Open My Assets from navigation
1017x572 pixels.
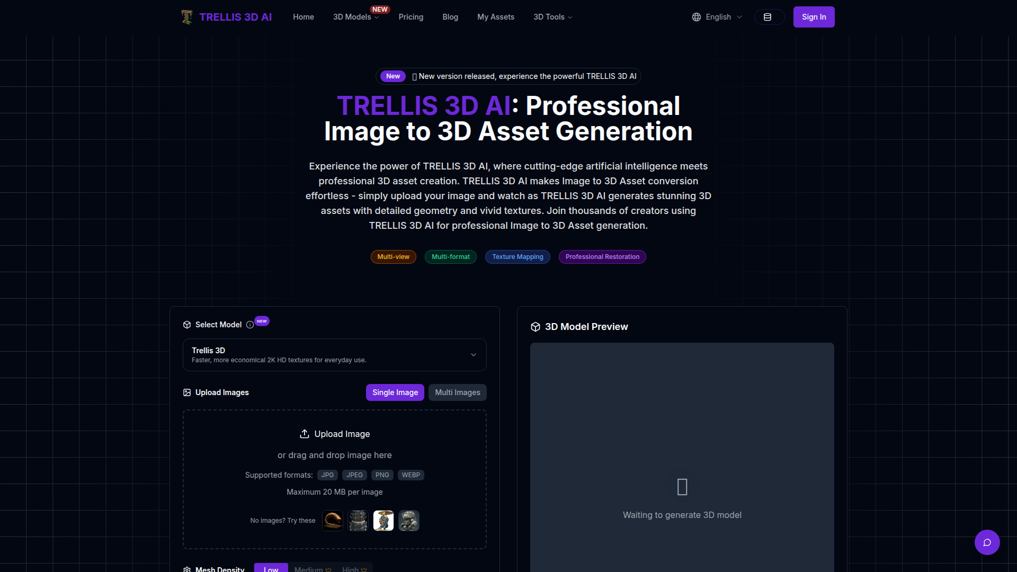[x=495, y=17]
